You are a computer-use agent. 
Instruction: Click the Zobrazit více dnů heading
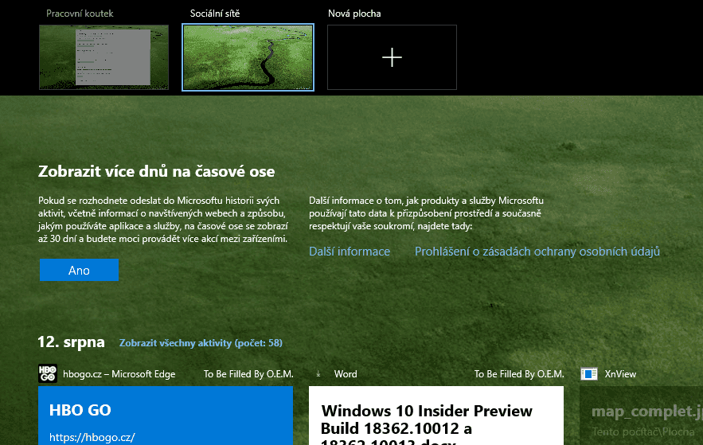(x=157, y=171)
